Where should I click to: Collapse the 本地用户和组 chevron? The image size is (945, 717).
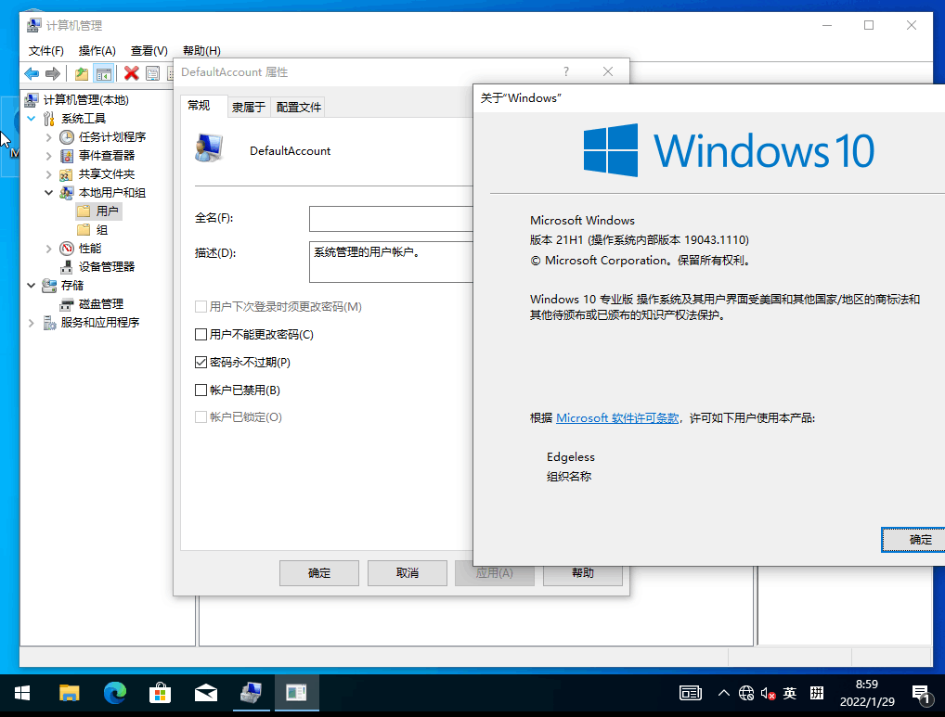coord(49,193)
